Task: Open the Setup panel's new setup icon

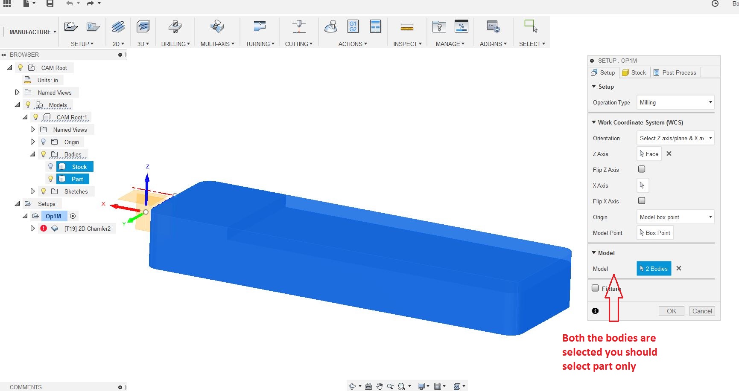Action: tap(71, 26)
